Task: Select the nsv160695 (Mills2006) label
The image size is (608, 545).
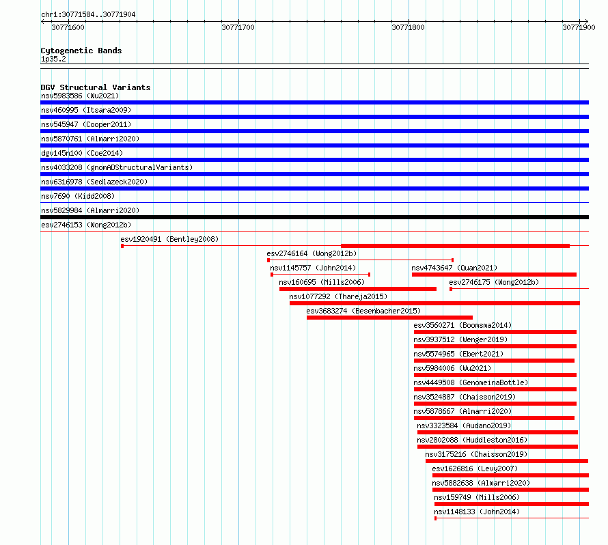Action: (322, 282)
